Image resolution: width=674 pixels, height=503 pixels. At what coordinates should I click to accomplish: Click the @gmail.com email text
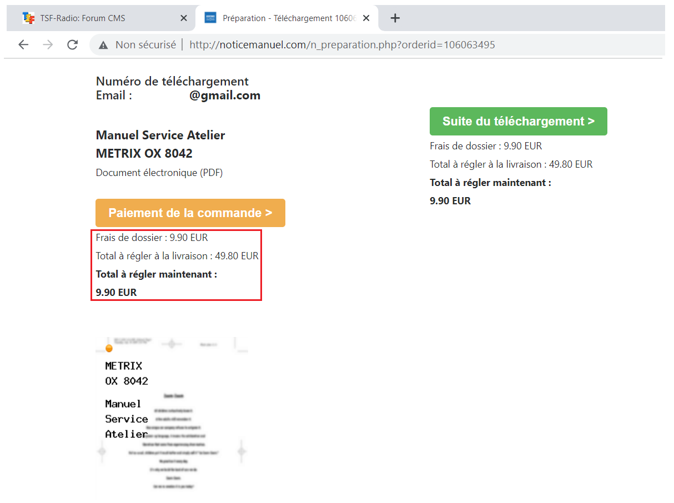pos(225,95)
